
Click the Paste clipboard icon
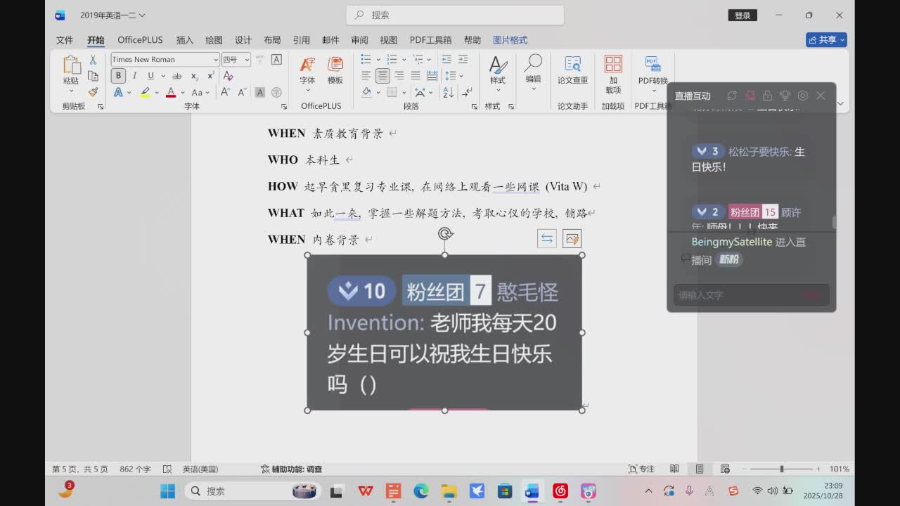click(71, 65)
